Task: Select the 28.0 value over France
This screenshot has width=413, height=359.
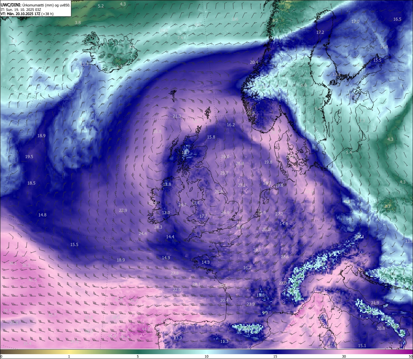Action: point(257,250)
